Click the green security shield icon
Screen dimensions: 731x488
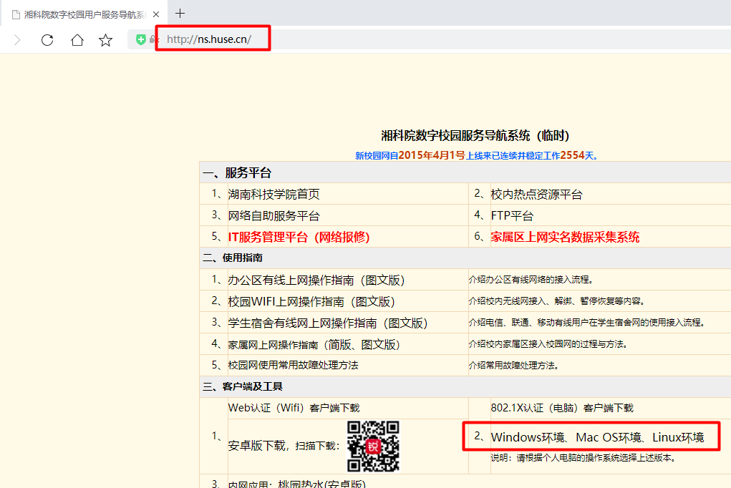click(141, 40)
